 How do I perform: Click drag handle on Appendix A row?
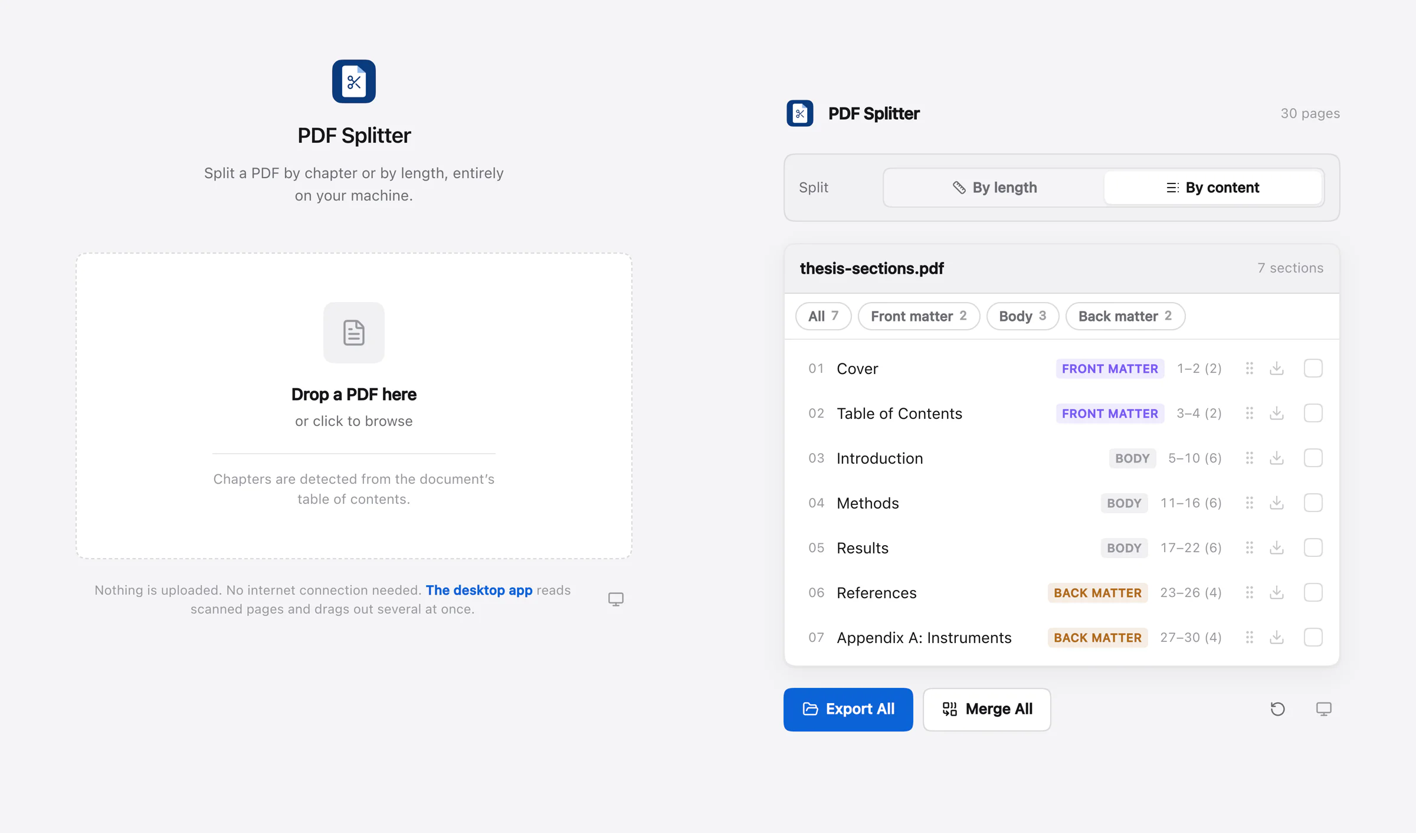click(1250, 637)
